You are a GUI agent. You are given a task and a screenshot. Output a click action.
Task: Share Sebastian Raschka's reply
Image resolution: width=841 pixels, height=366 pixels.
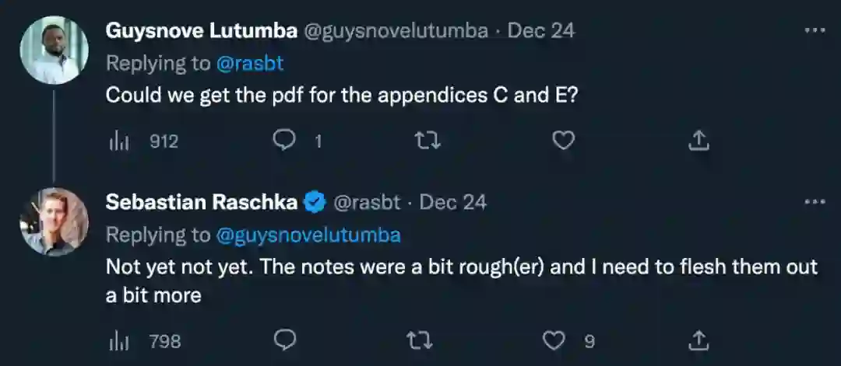point(699,340)
